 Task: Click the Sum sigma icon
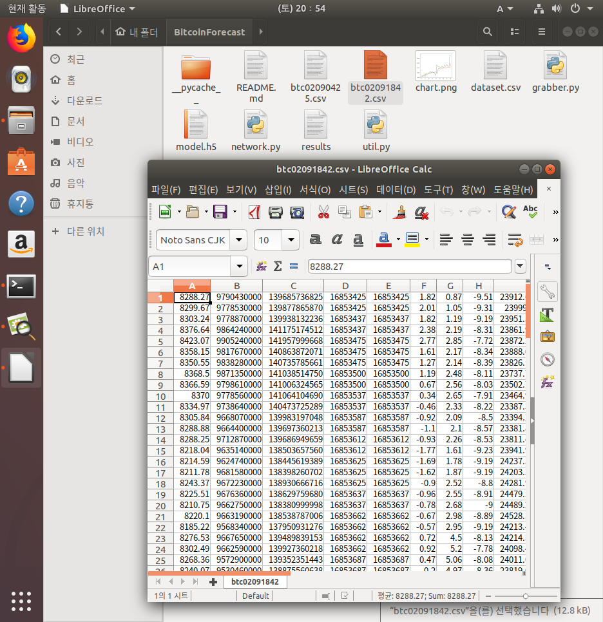coord(278,266)
